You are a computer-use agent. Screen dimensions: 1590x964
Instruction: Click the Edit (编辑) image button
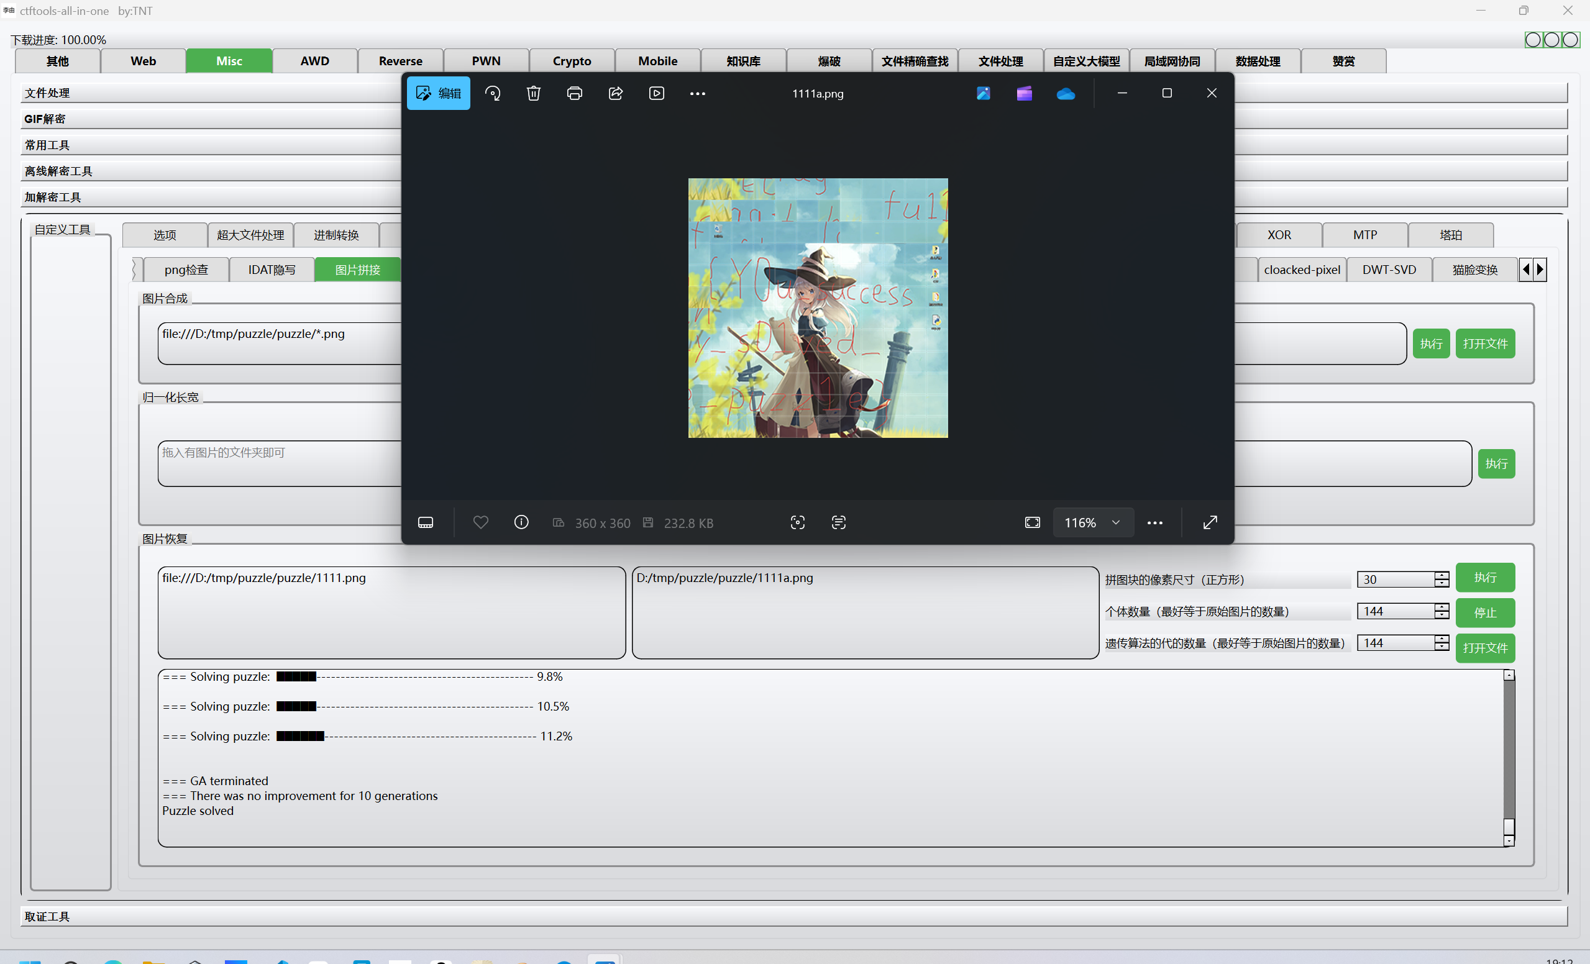coord(438,93)
